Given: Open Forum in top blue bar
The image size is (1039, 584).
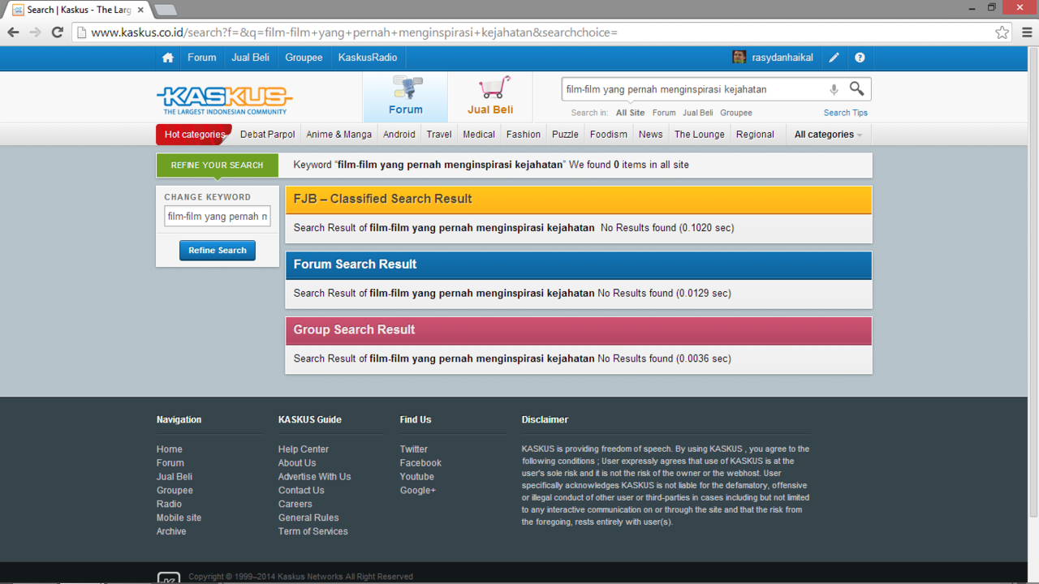Looking at the screenshot, I should click(x=202, y=58).
